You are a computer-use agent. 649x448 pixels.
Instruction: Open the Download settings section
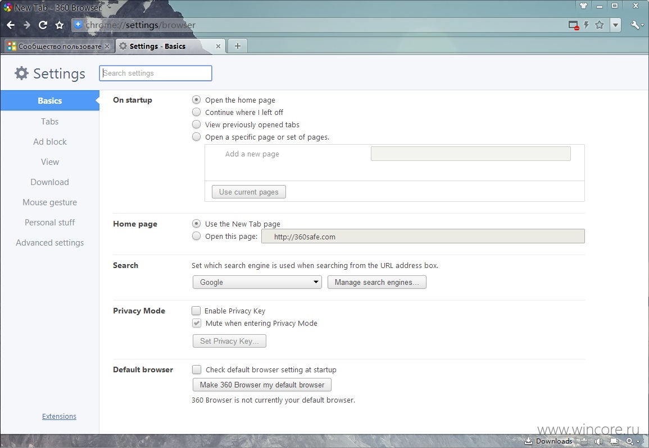[x=49, y=182]
